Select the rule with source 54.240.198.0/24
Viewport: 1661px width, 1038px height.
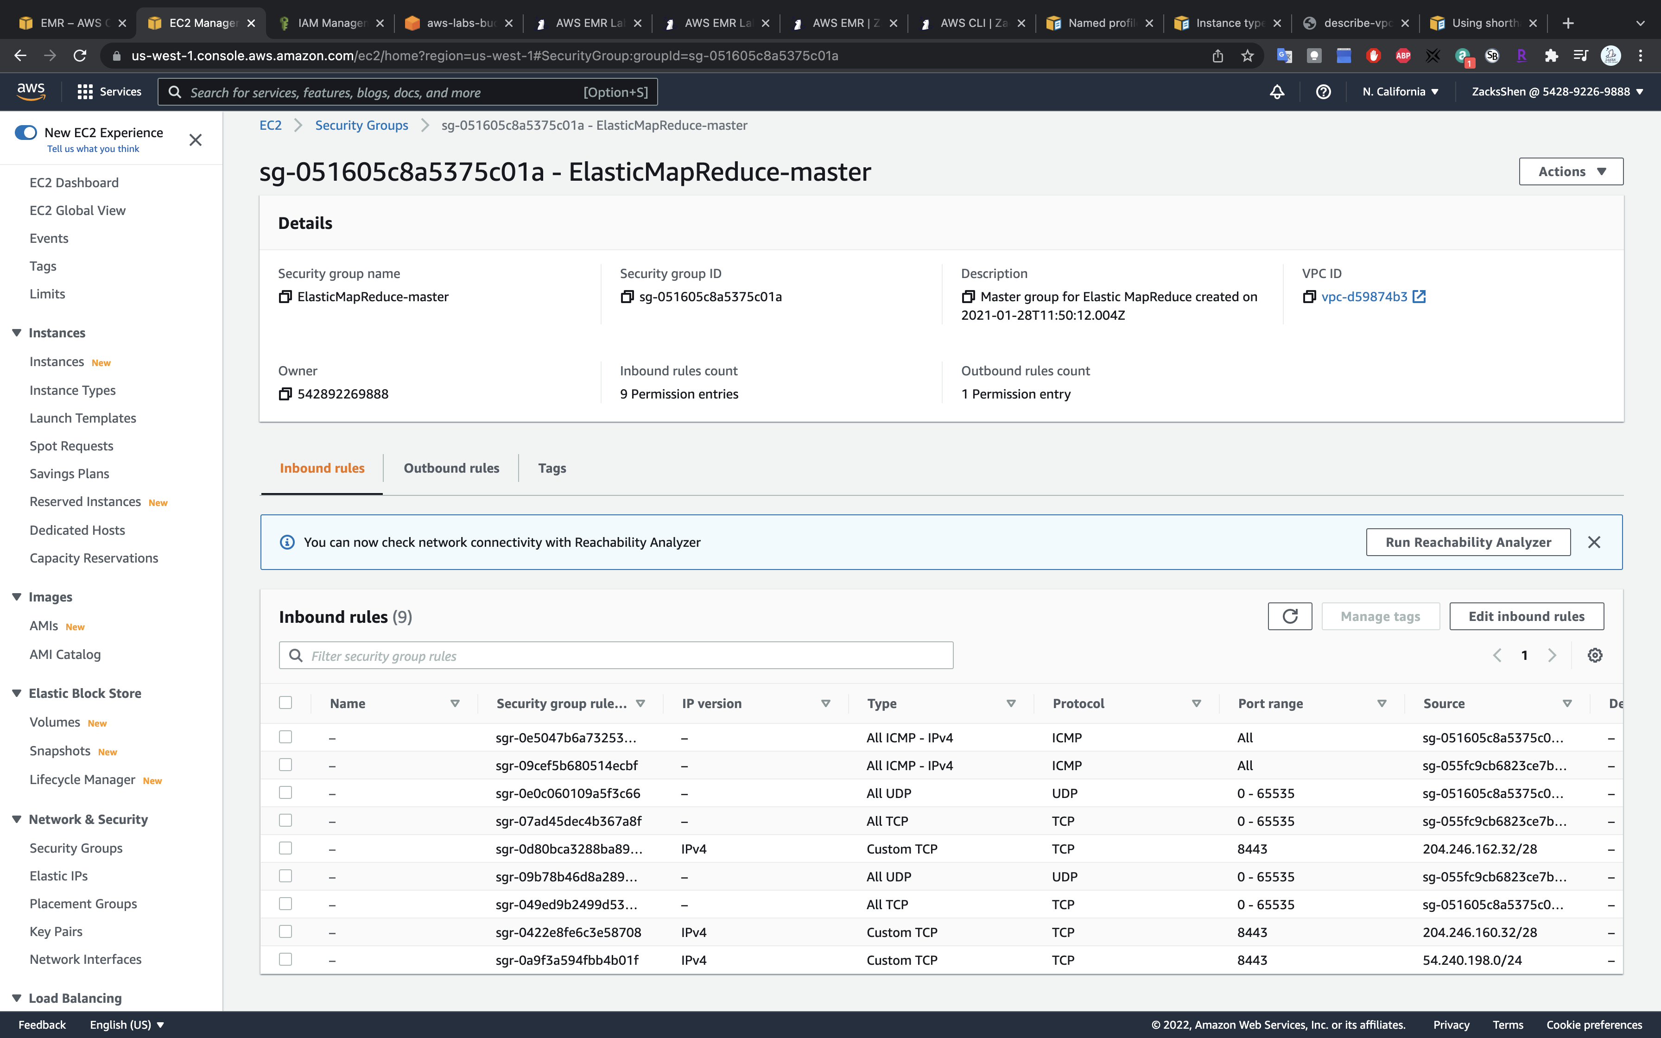tap(285, 960)
